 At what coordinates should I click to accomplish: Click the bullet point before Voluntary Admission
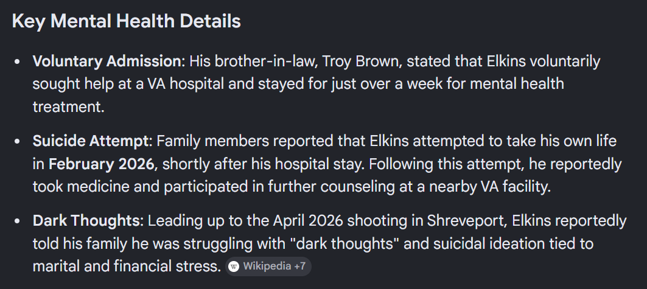[x=17, y=61]
